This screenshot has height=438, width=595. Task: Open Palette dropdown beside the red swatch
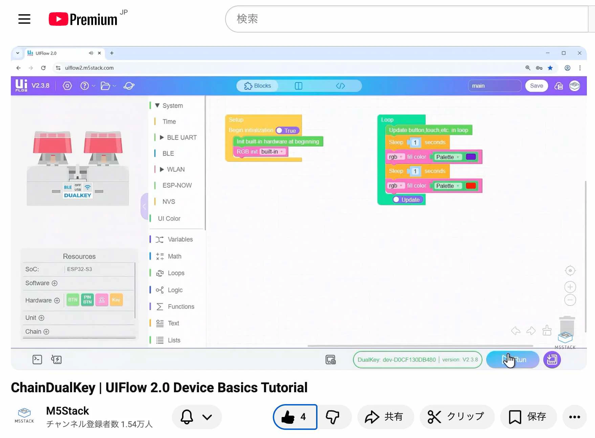point(447,186)
